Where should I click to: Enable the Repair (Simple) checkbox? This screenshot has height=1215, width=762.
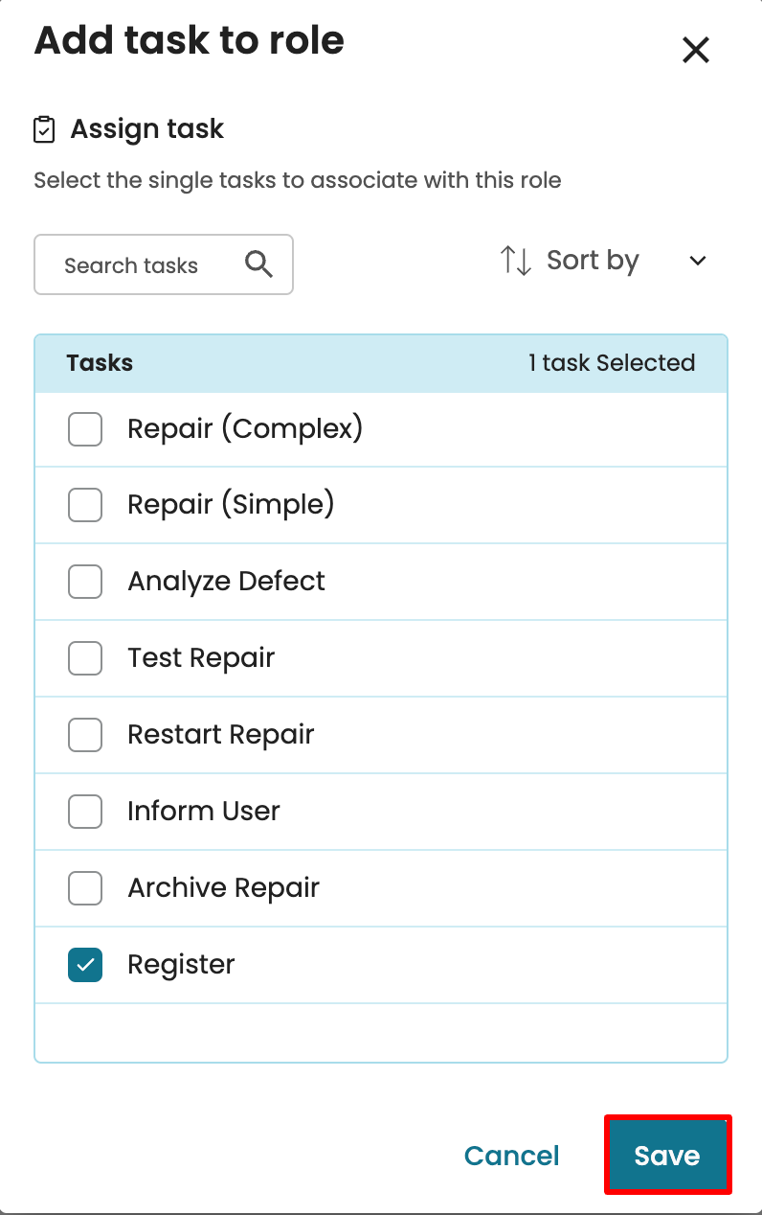tap(85, 505)
